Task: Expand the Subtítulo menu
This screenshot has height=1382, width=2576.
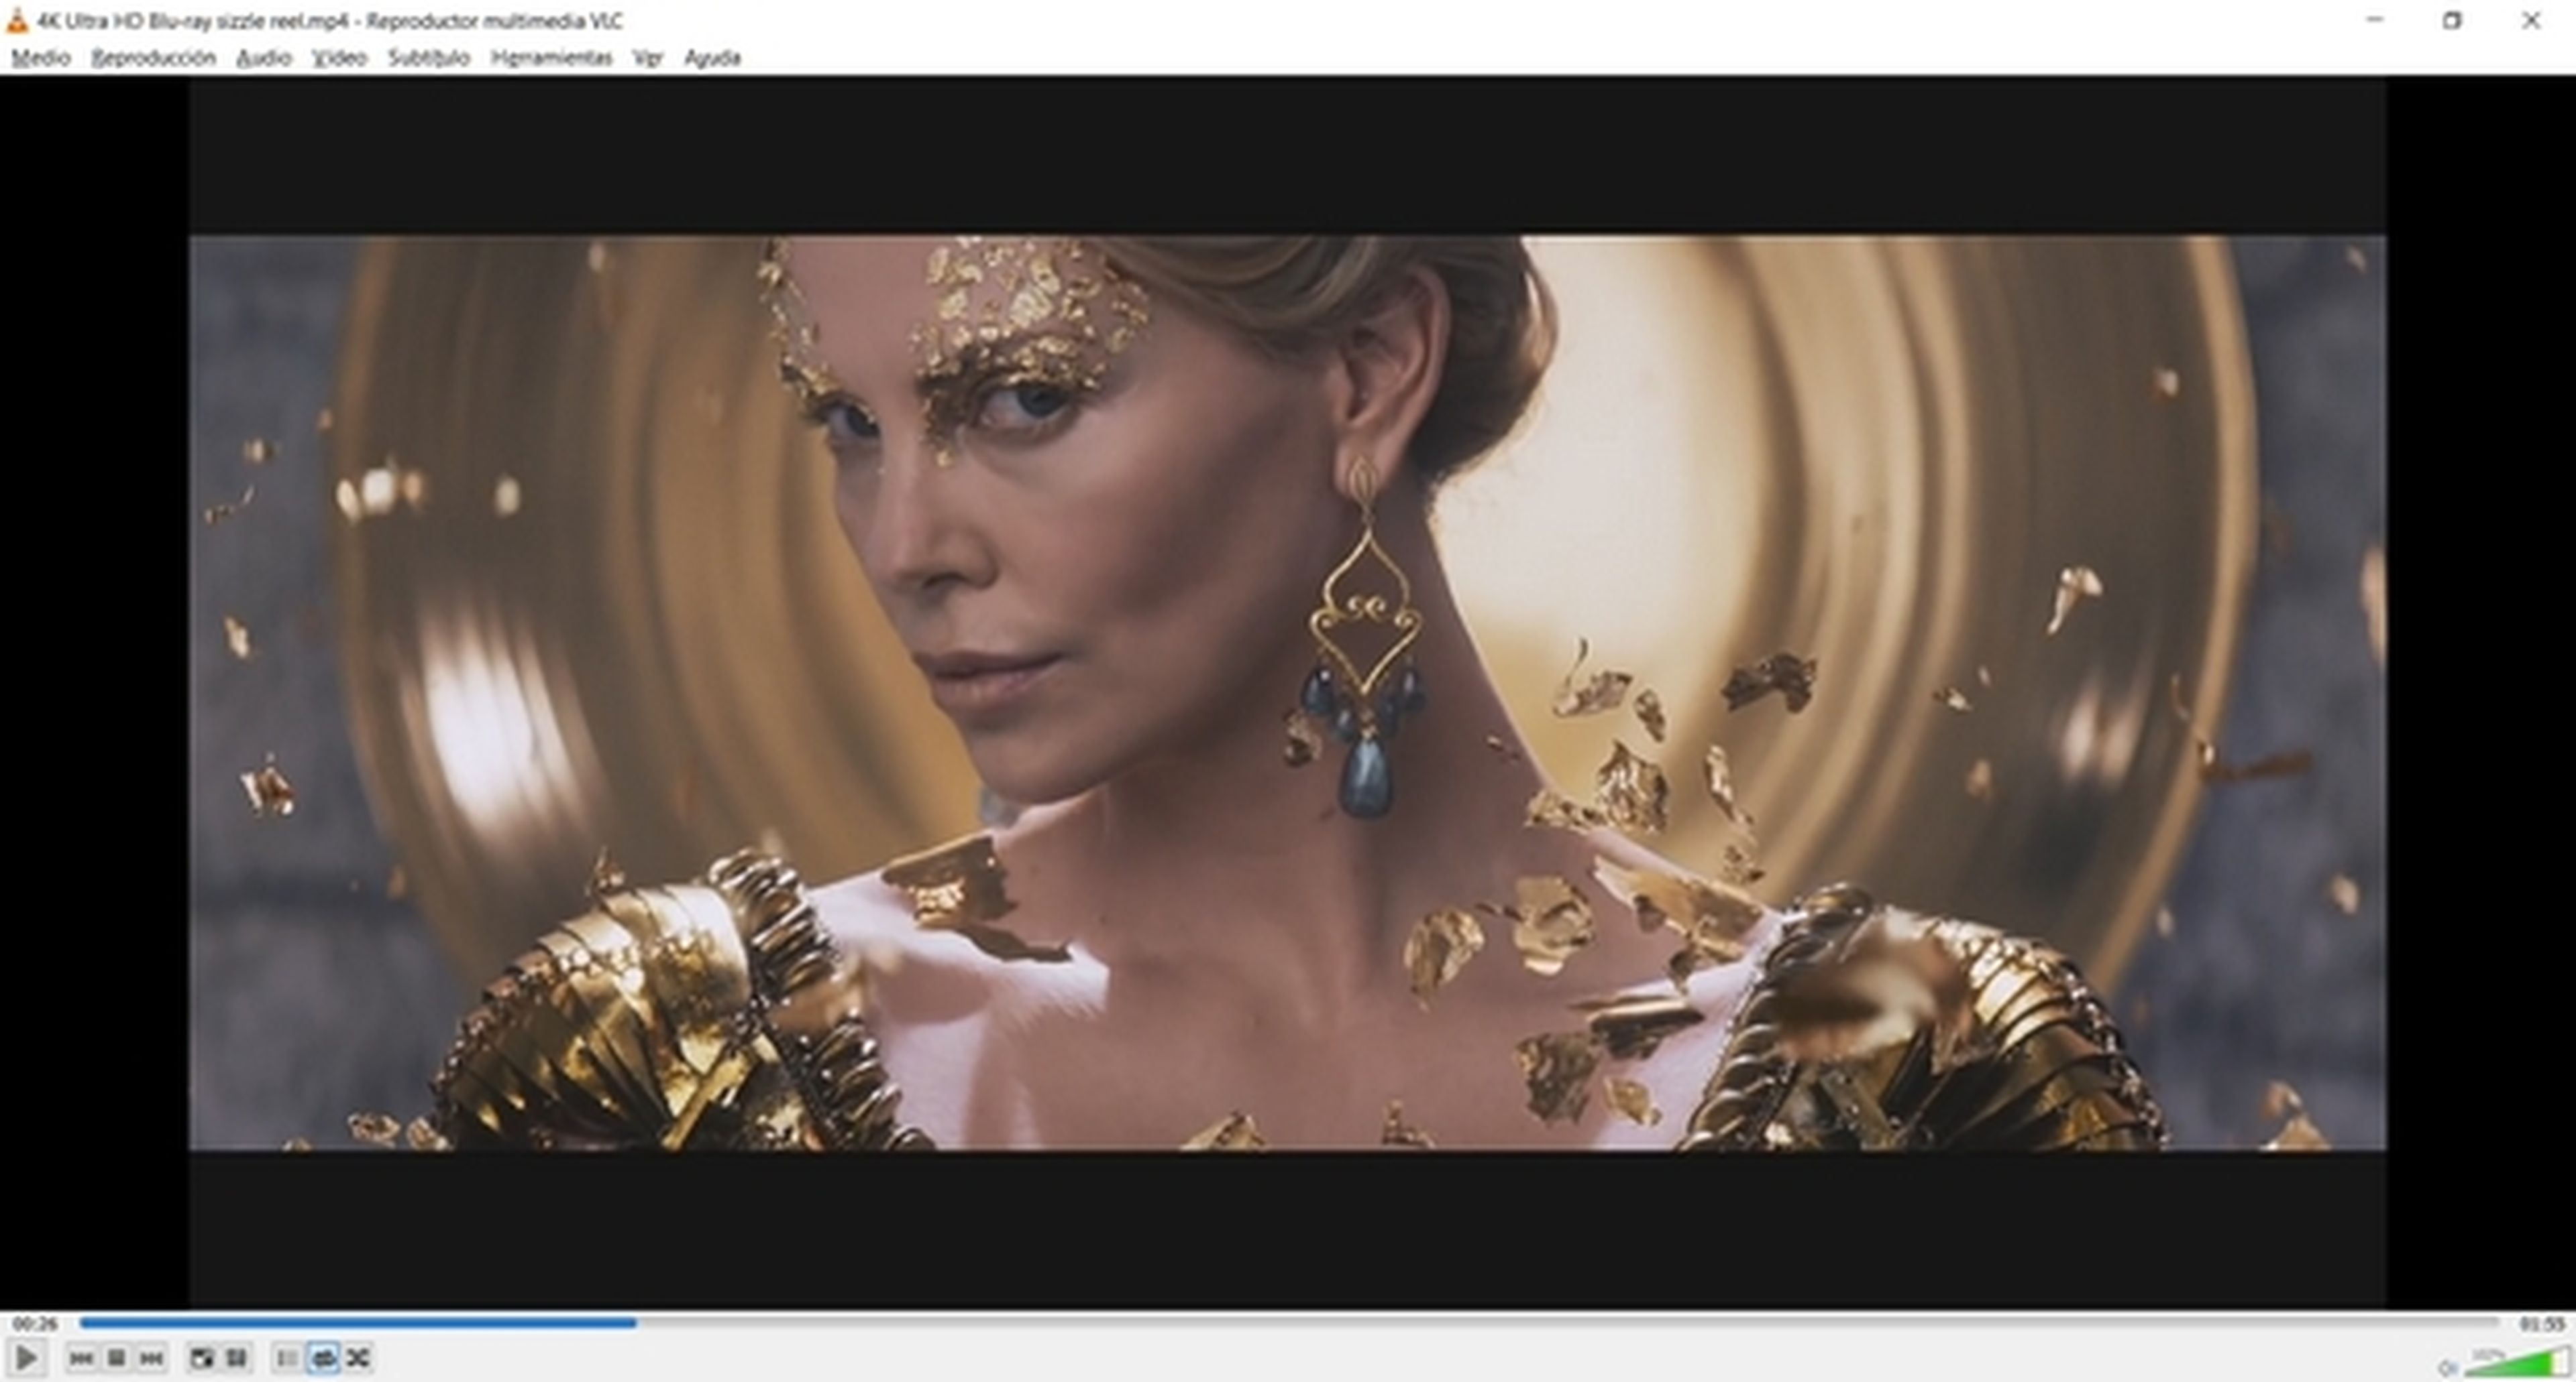Action: click(428, 58)
